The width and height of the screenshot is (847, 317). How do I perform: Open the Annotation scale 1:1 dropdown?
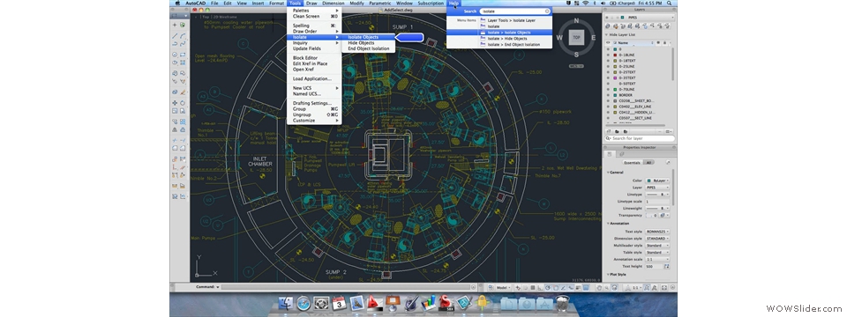tap(657, 259)
